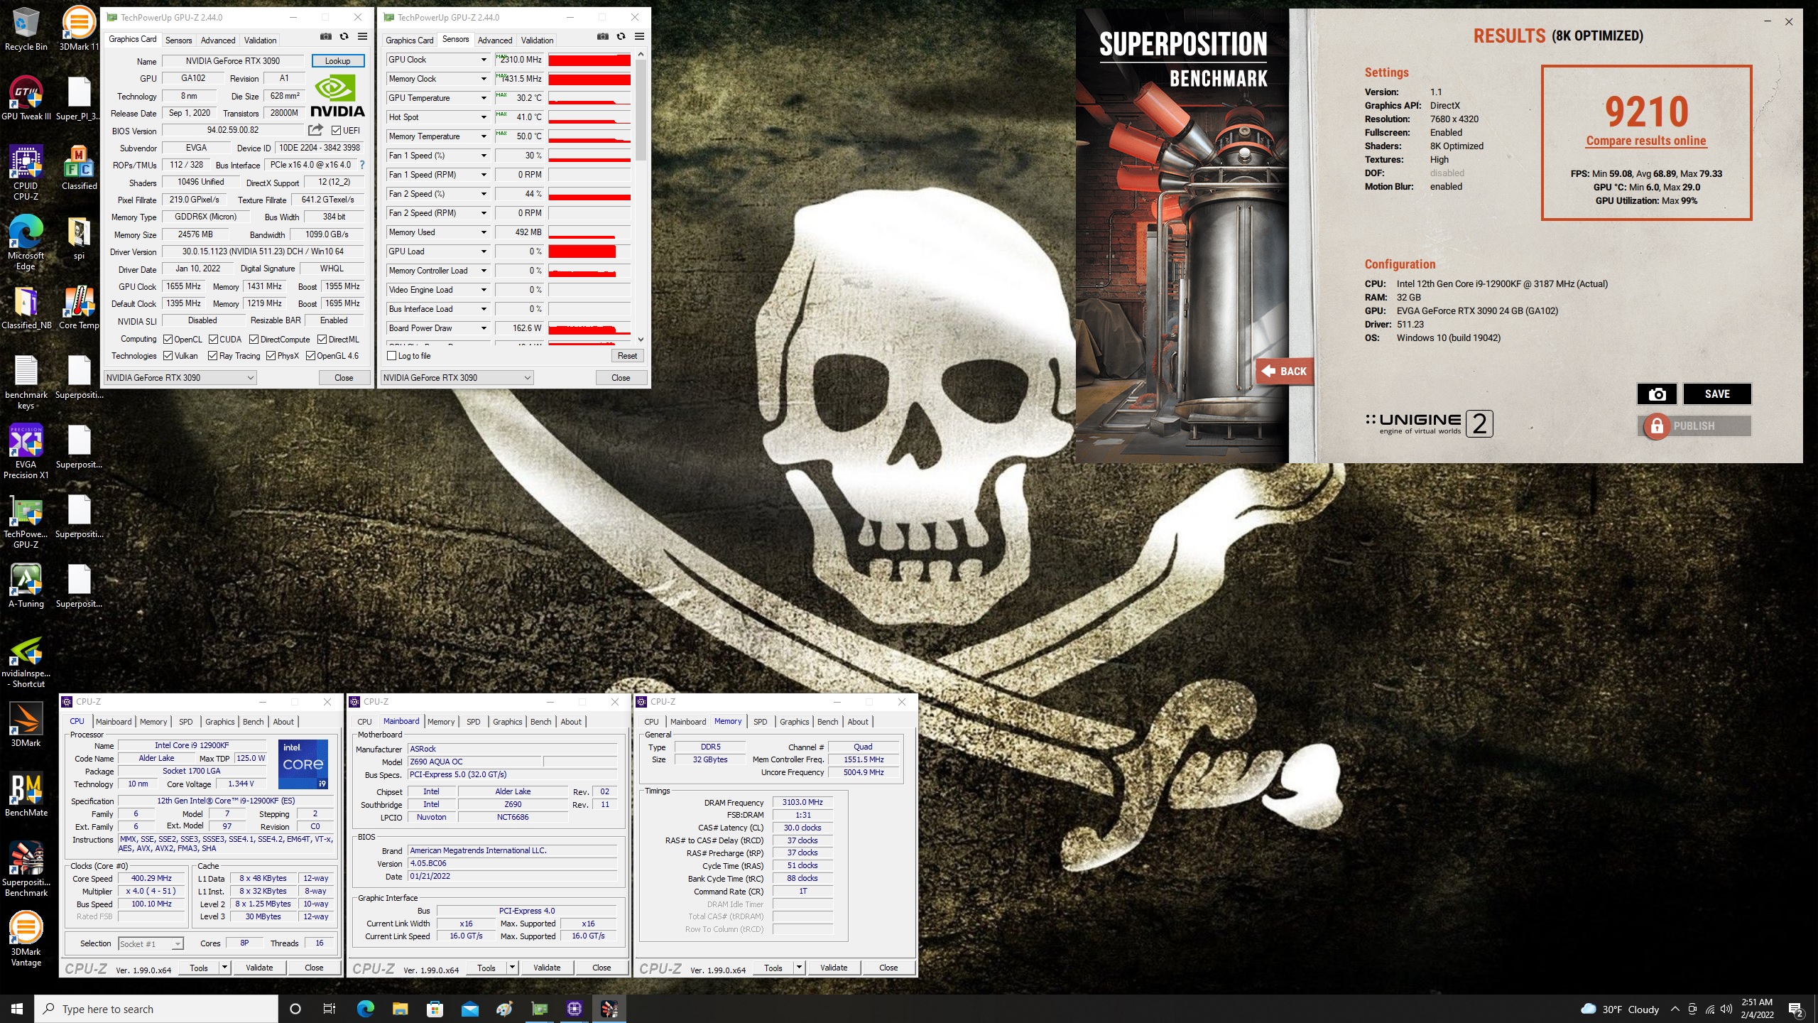Open the Core Temp desktop icon

pyautogui.click(x=79, y=307)
